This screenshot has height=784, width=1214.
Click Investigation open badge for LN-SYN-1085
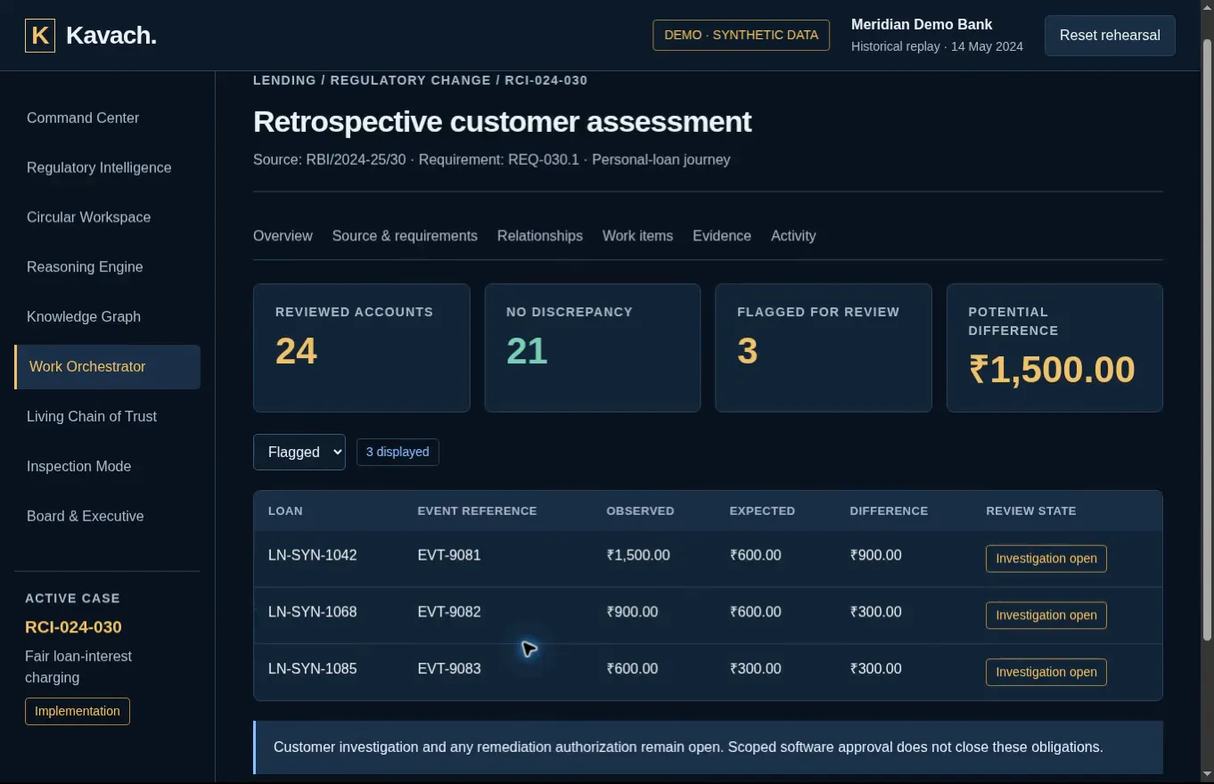tap(1046, 672)
